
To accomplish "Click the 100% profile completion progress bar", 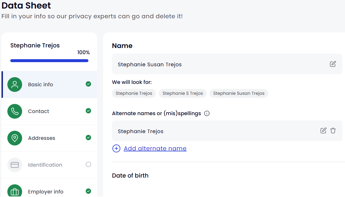I will click(x=49, y=61).
